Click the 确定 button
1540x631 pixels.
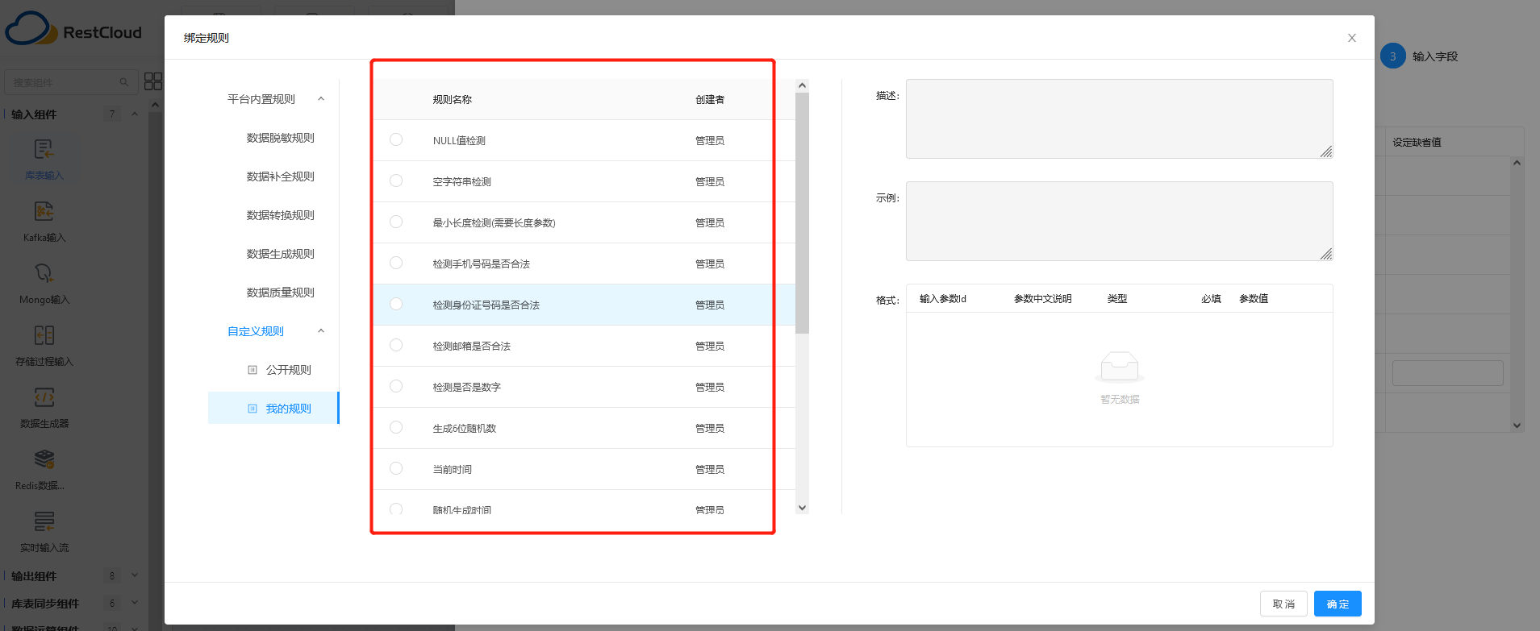1338,604
